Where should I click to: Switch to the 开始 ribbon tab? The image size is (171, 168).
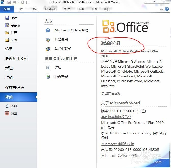click(x=21, y=9)
